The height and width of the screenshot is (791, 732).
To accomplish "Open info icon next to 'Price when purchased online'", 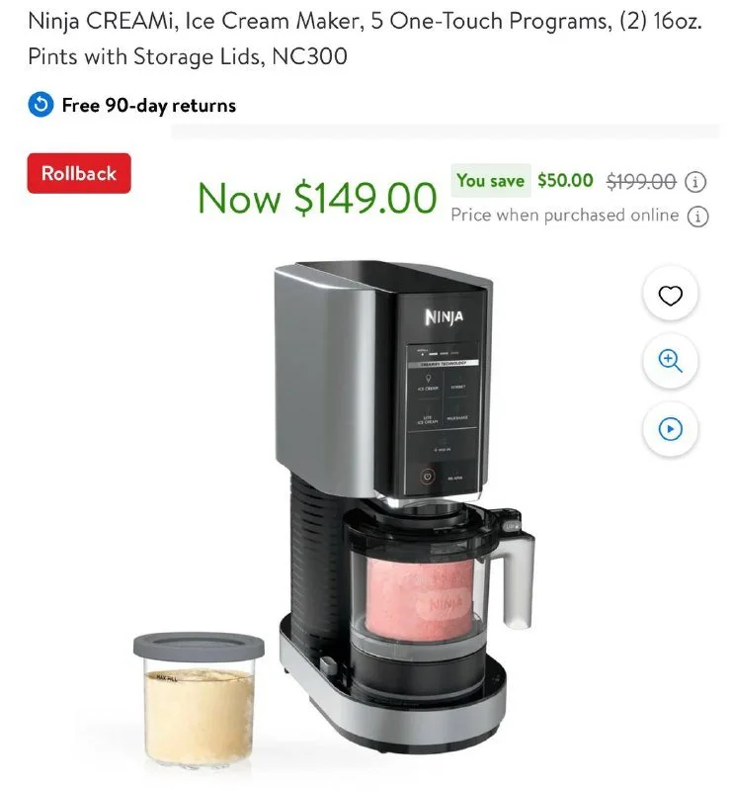I will (697, 217).
